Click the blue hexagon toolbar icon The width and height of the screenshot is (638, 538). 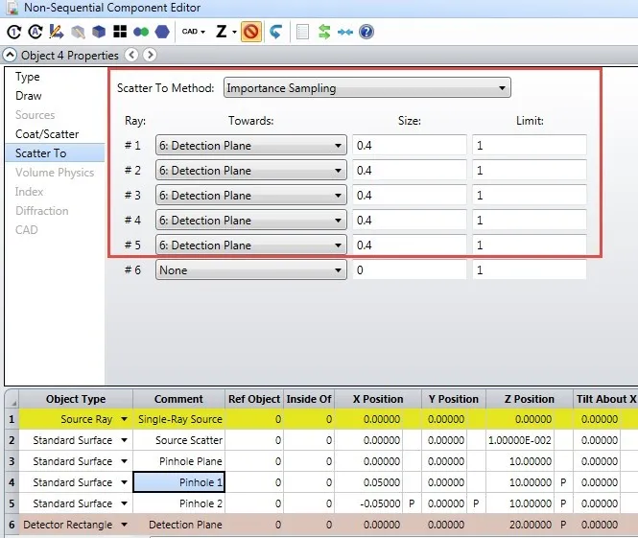point(163,32)
